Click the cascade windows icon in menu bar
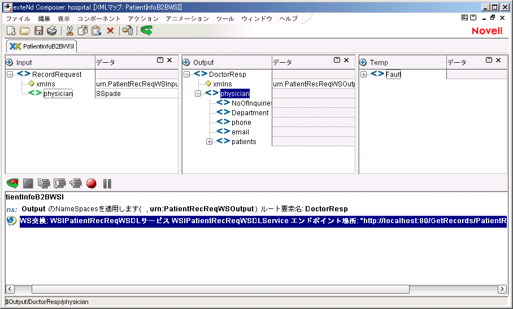The height and width of the screenshot is (309, 513). coord(473,18)
